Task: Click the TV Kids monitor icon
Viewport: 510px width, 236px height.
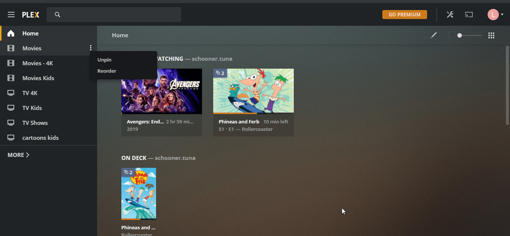Action: [11, 108]
